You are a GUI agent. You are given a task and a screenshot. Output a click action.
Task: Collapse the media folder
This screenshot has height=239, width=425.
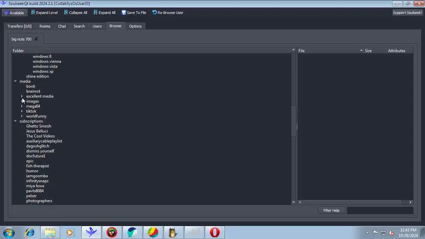(15, 81)
